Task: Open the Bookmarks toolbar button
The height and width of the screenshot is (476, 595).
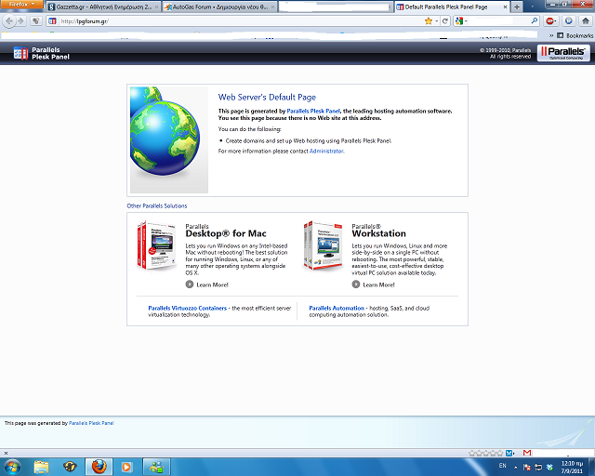Action: [x=575, y=35]
